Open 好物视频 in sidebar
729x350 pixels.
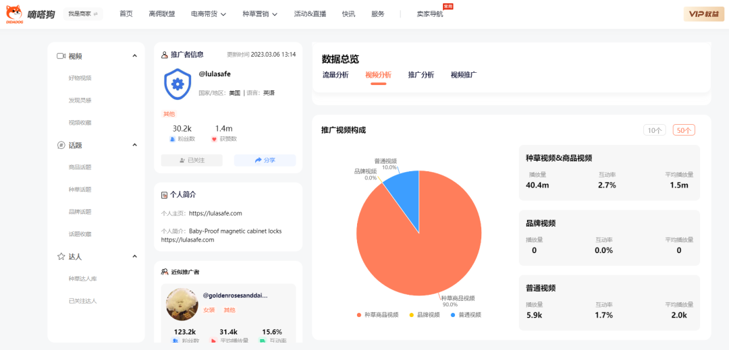coord(80,78)
